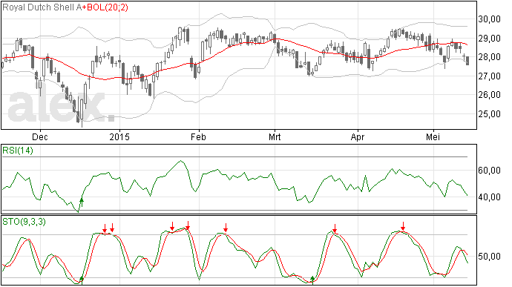This screenshot has width=512, height=287.
Task: Select the '50,00' stochastic axis label
Action: (x=489, y=257)
